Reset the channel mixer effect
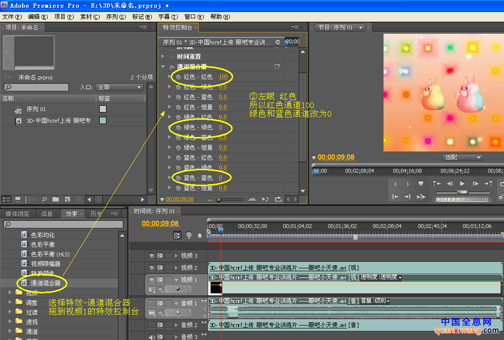The height and width of the screenshot is (340, 504). [x=277, y=66]
